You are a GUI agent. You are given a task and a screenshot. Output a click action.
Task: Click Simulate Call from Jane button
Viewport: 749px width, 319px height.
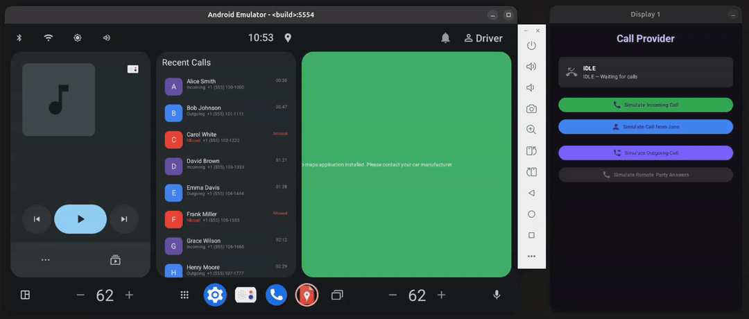coord(646,127)
